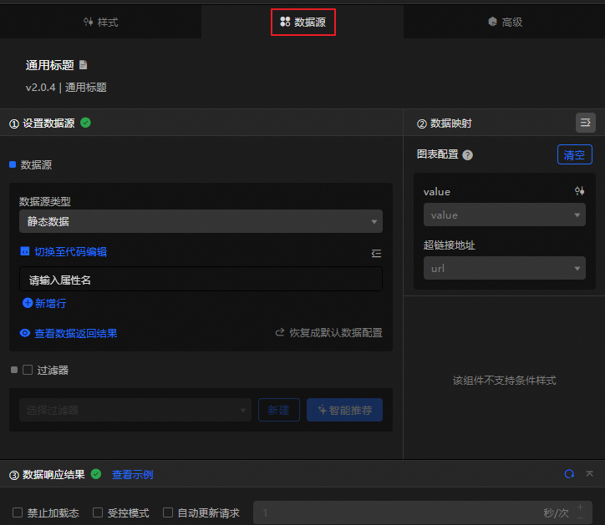Click the plus icon of 新增行

(28, 303)
